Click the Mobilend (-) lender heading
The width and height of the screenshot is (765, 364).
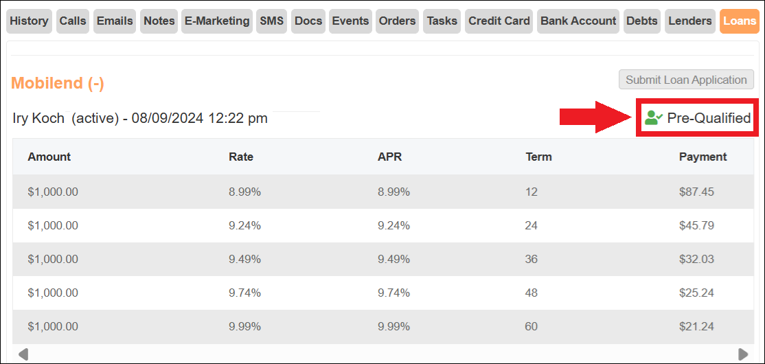[58, 83]
